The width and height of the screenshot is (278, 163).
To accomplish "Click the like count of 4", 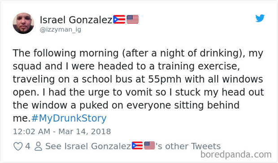I will click(28, 146).
